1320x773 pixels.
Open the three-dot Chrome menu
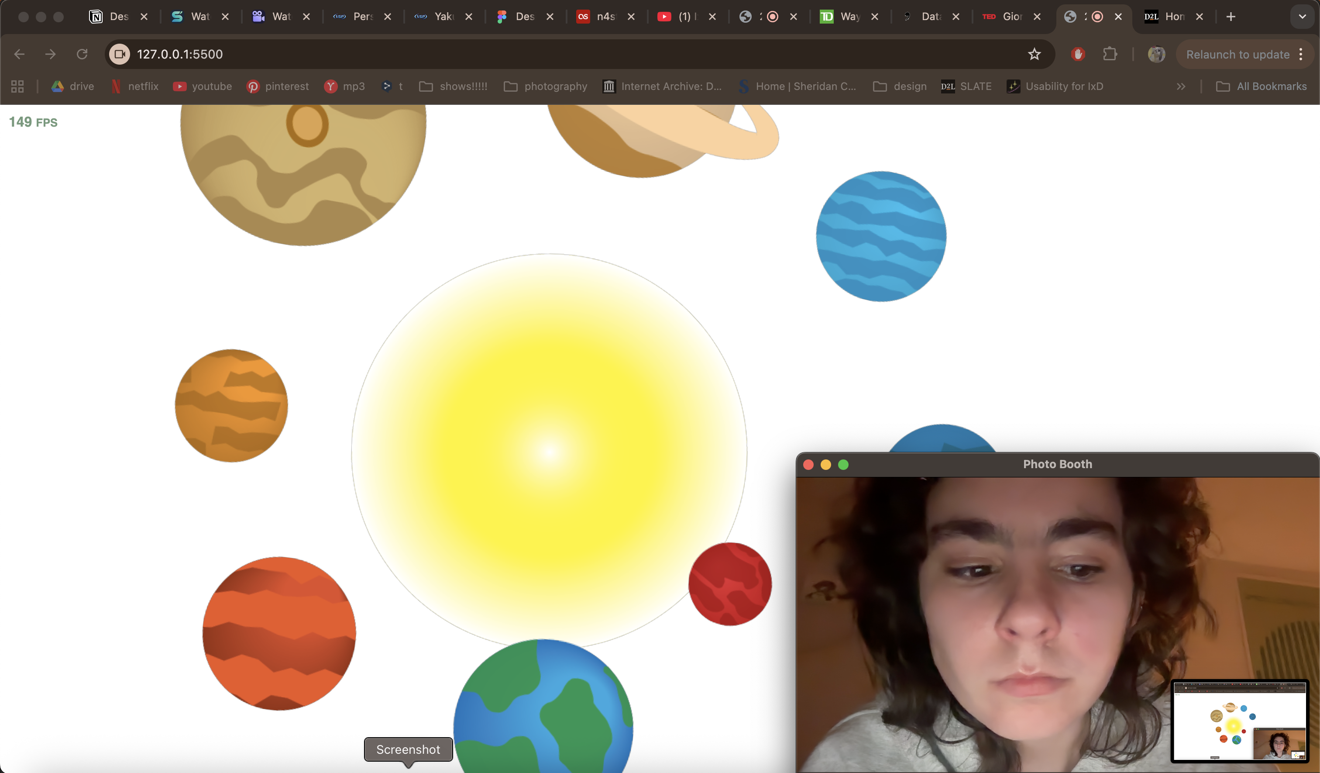click(x=1301, y=54)
